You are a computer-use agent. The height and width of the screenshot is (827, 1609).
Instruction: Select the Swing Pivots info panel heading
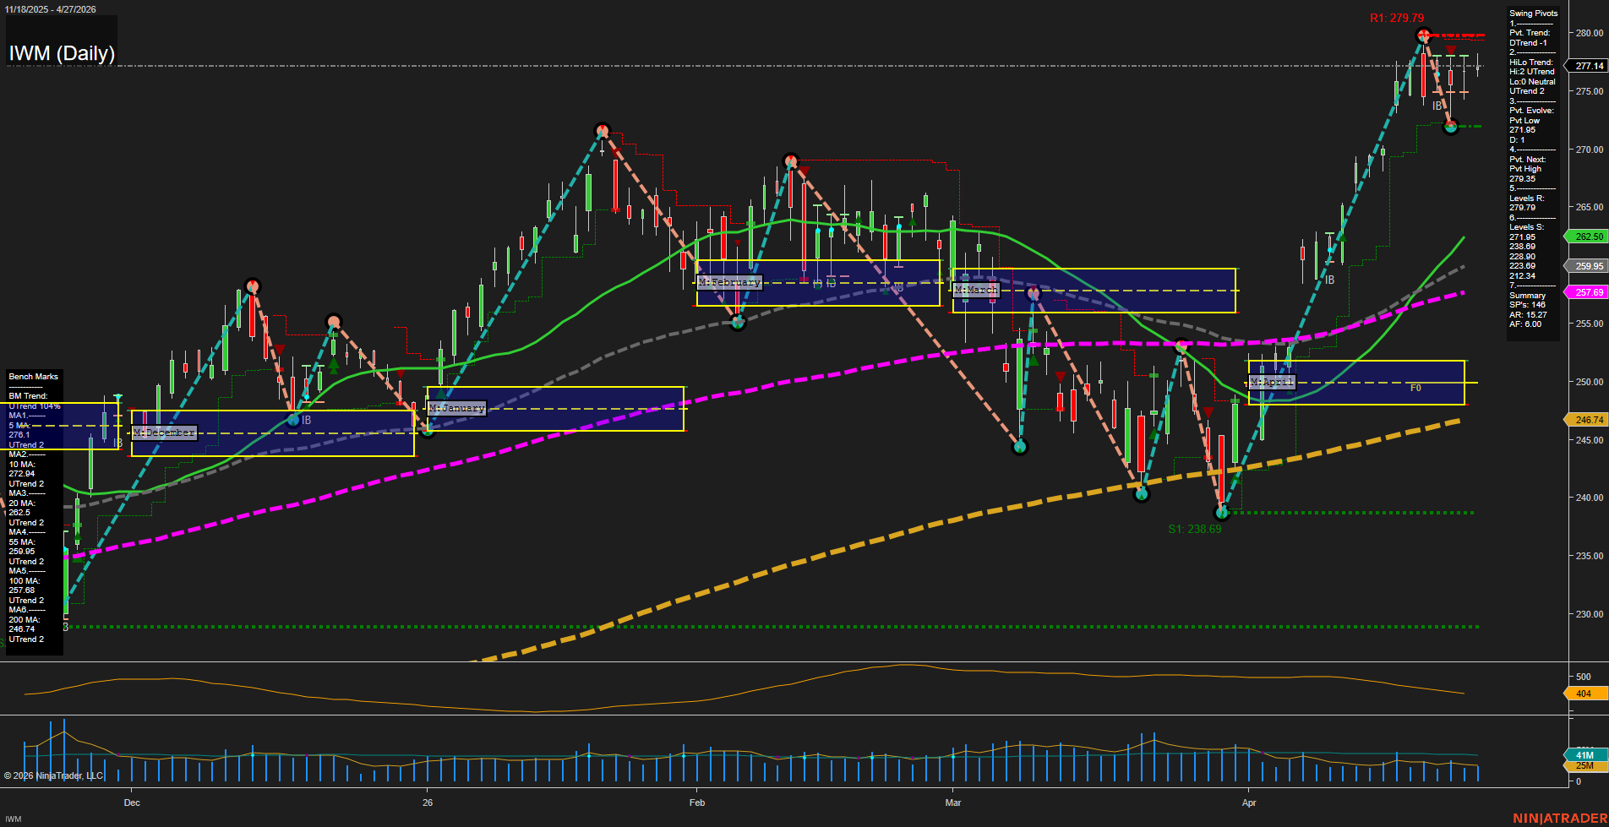pos(1533,14)
